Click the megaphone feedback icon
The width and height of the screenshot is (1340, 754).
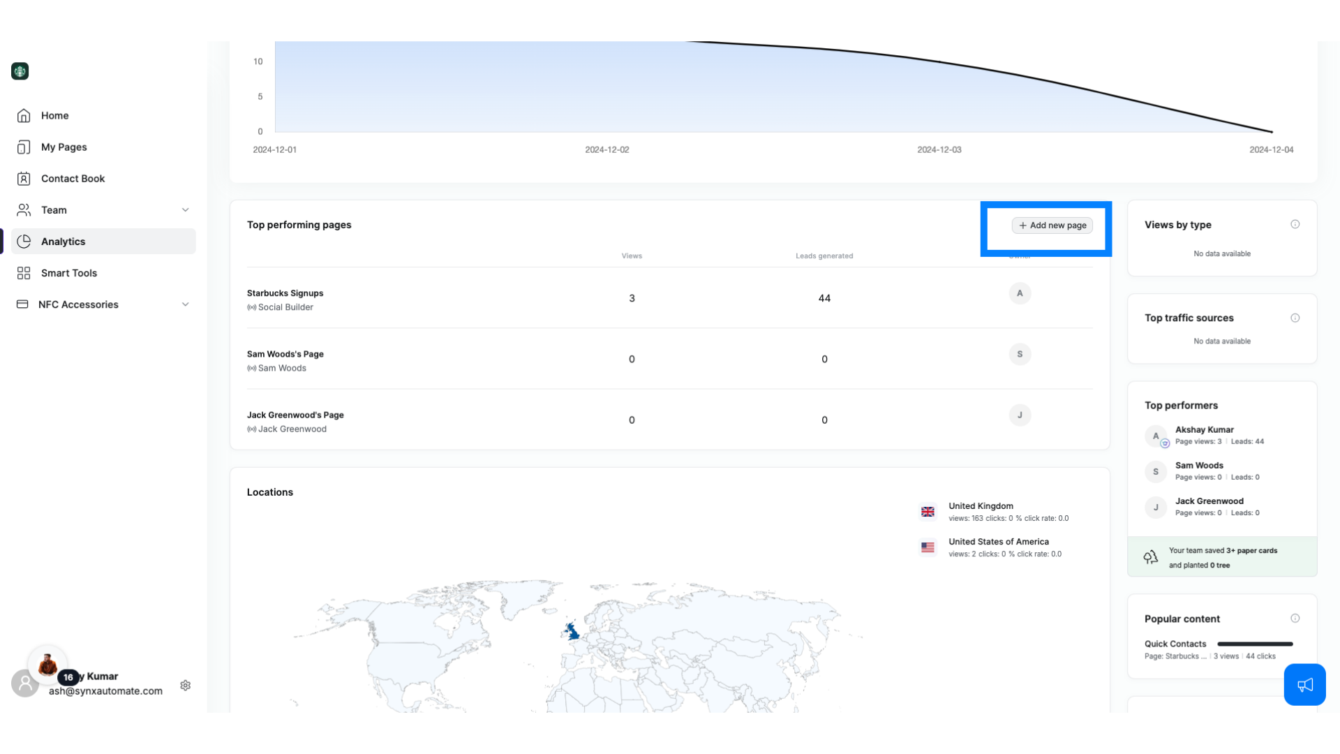(1305, 685)
